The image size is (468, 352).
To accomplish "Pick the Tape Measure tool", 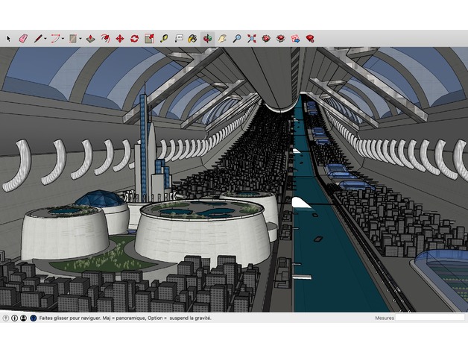I will pyautogui.click(x=164, y=38).
